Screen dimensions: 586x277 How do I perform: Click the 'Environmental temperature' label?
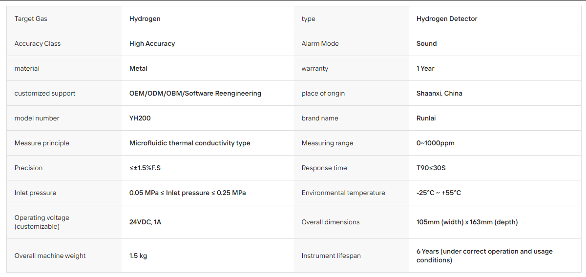343,193
